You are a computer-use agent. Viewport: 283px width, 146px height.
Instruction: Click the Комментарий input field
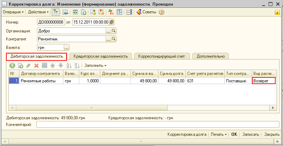tap(158, 124)
